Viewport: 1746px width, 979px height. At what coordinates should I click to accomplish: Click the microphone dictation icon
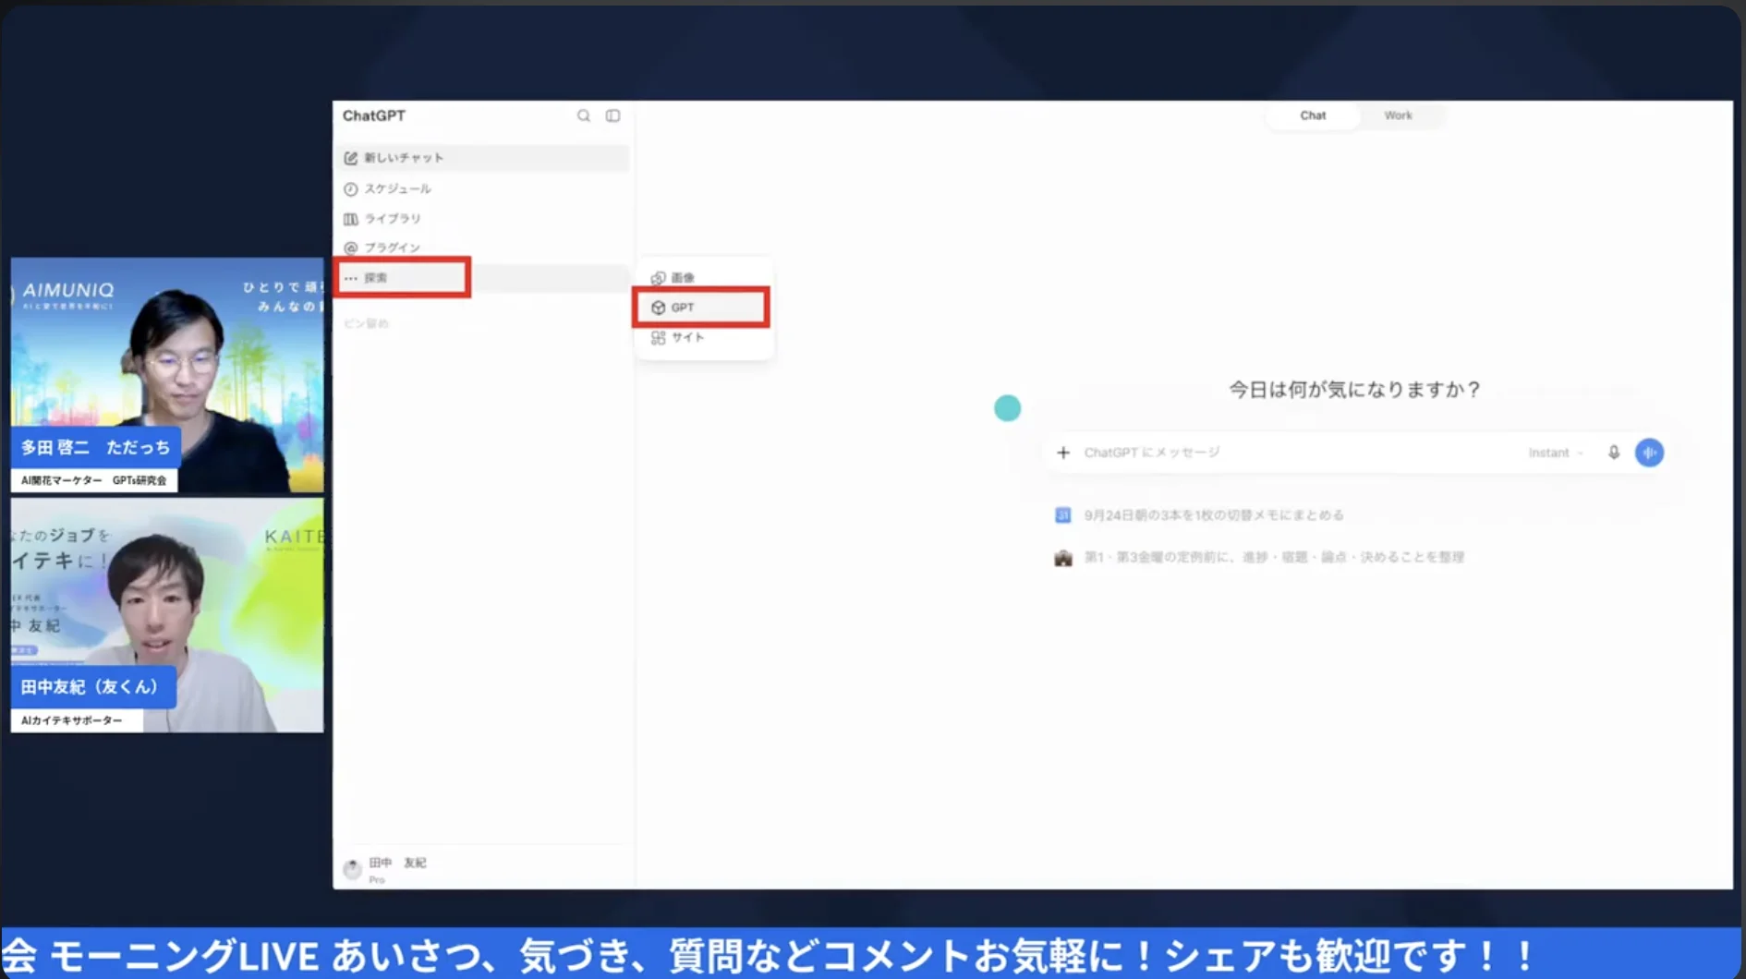tap(1614, 453)
